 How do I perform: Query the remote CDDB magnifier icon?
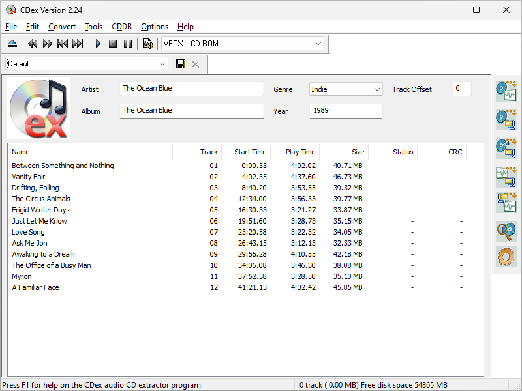[x=506, y=231]
